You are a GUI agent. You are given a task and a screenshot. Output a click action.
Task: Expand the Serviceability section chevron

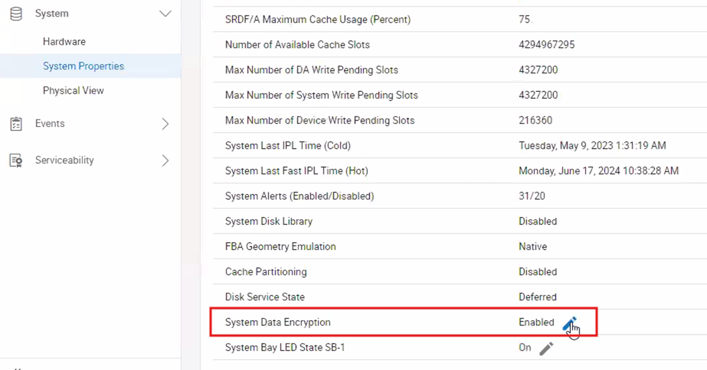(165, 161)
